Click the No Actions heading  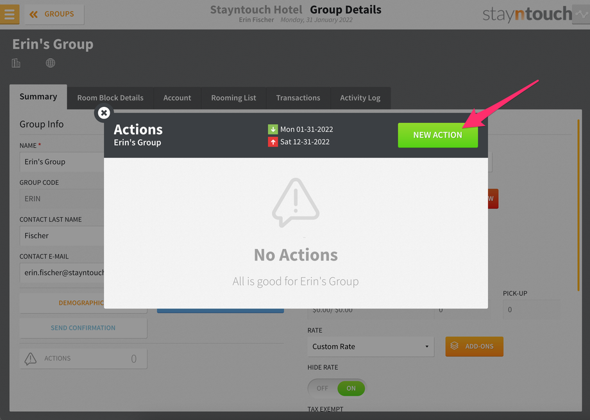pos(296,255)
